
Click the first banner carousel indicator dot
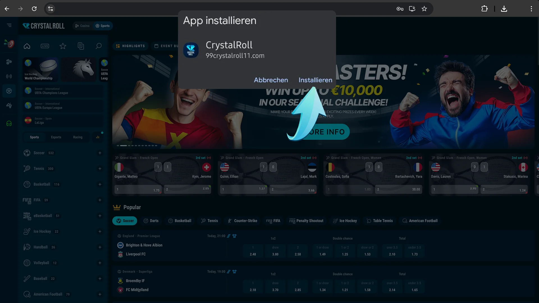[x=118, y=146]
